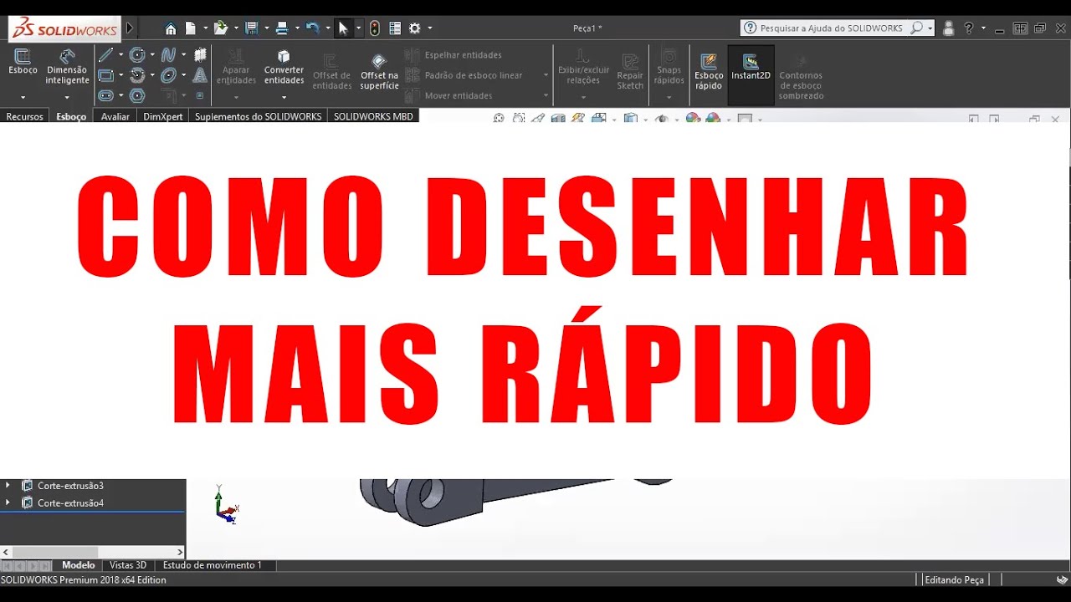Image resolution: width=1071 pixels, height=602 pixels.
Task: Select the Spline sketch tool
Action: (x=168, y=55)
